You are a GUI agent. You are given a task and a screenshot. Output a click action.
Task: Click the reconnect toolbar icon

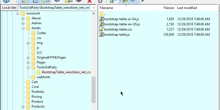click(x=100, y=1)
